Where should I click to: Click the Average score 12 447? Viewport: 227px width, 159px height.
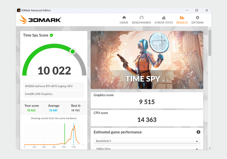(x=53, y=110)
